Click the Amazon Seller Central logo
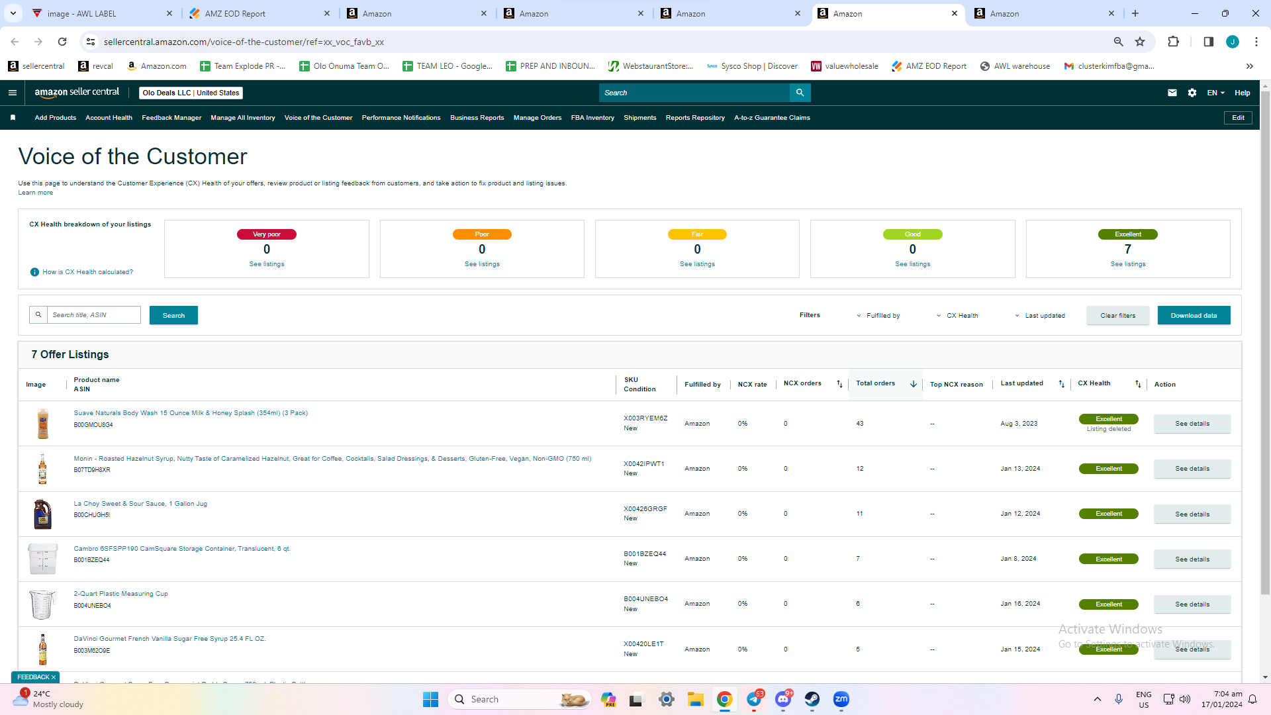Screen dimensions: 1271x715 click(x=77, y=93)
